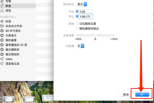
Task: Uncheck the 开始 start time checkbox
Action: coord(77,12)
